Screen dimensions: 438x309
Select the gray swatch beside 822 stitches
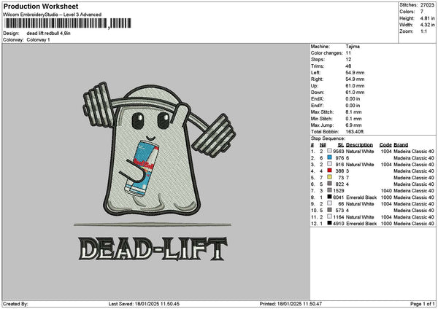click(330, 184)
